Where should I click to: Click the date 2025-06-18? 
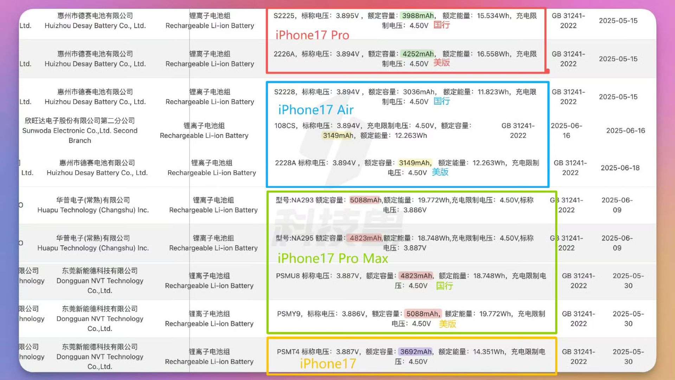click(x=620, y=168)
